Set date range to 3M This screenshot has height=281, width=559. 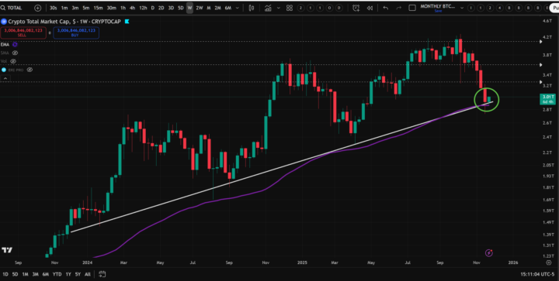tap(35, 274)
